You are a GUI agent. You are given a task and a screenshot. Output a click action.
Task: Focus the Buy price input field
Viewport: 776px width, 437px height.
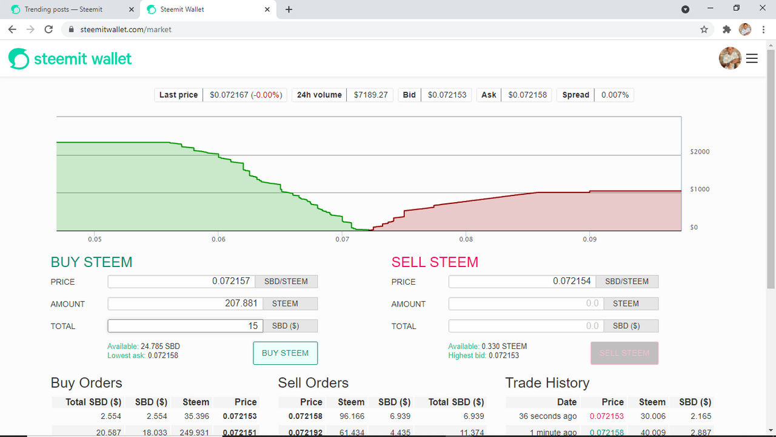click(x=181, y=282)
